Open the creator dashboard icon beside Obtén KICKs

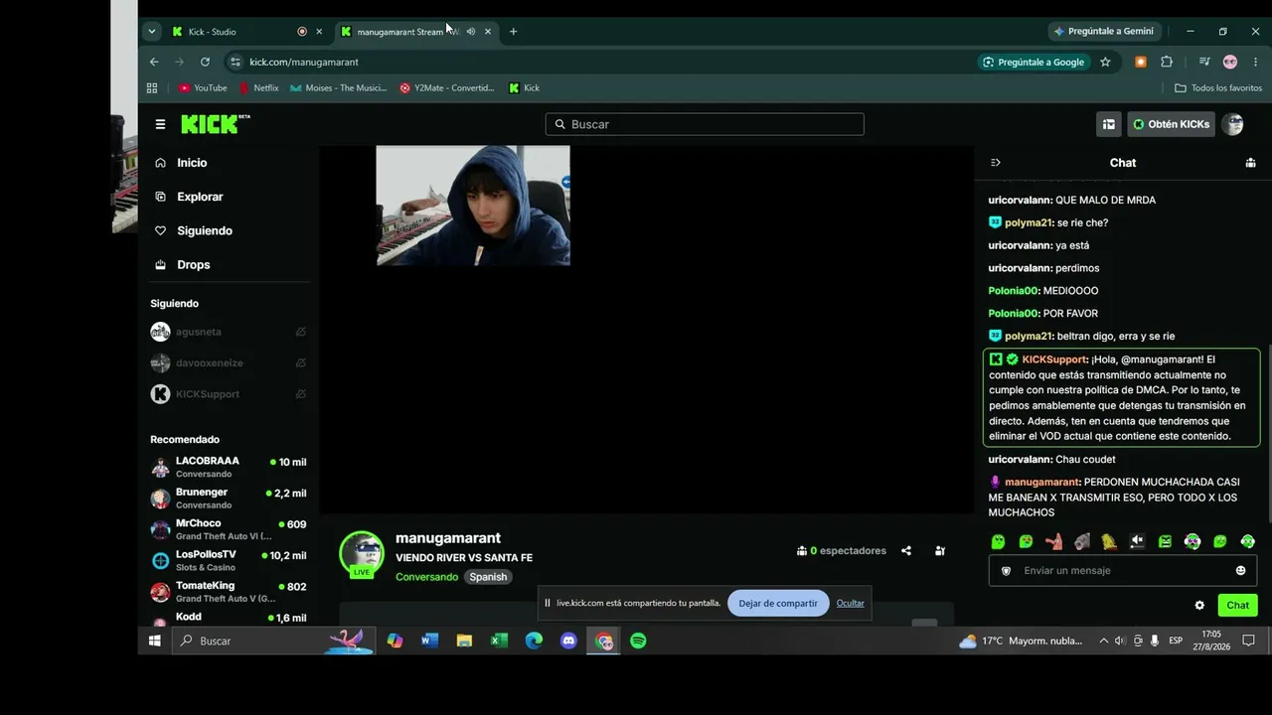click(1108, 124)
